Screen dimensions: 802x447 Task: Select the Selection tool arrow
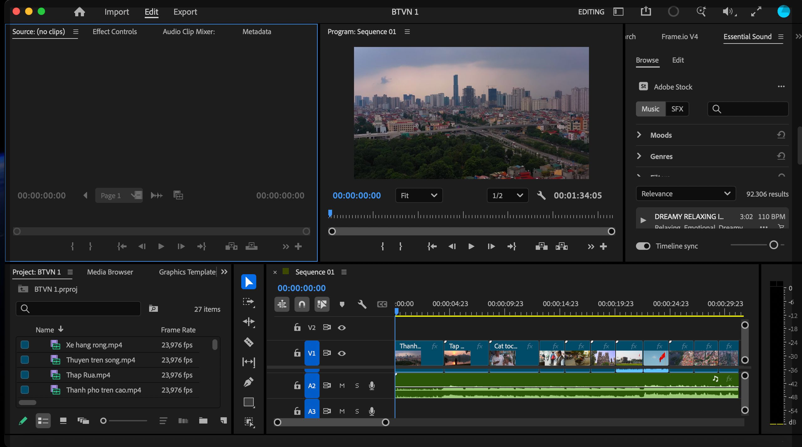click(x=249, y=282)
